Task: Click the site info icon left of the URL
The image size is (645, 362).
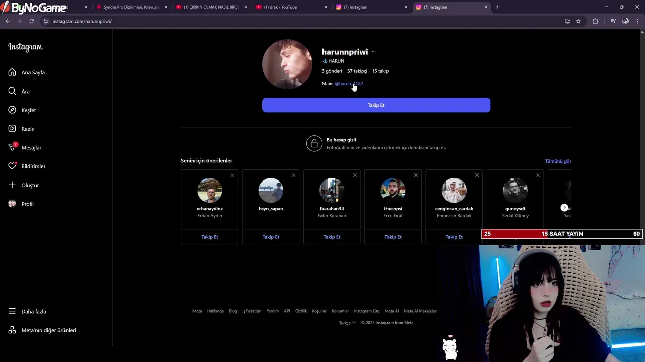Action: 46,21
